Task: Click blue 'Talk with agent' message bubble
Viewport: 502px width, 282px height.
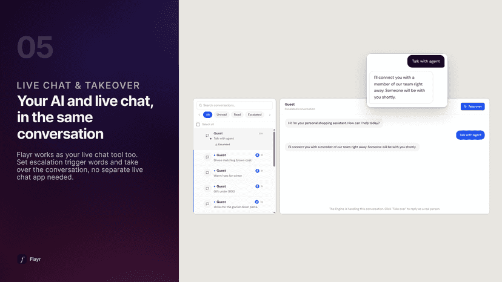Action: pos(470,135)
